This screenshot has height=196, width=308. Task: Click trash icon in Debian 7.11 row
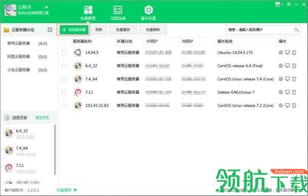[x=294, y=92]
